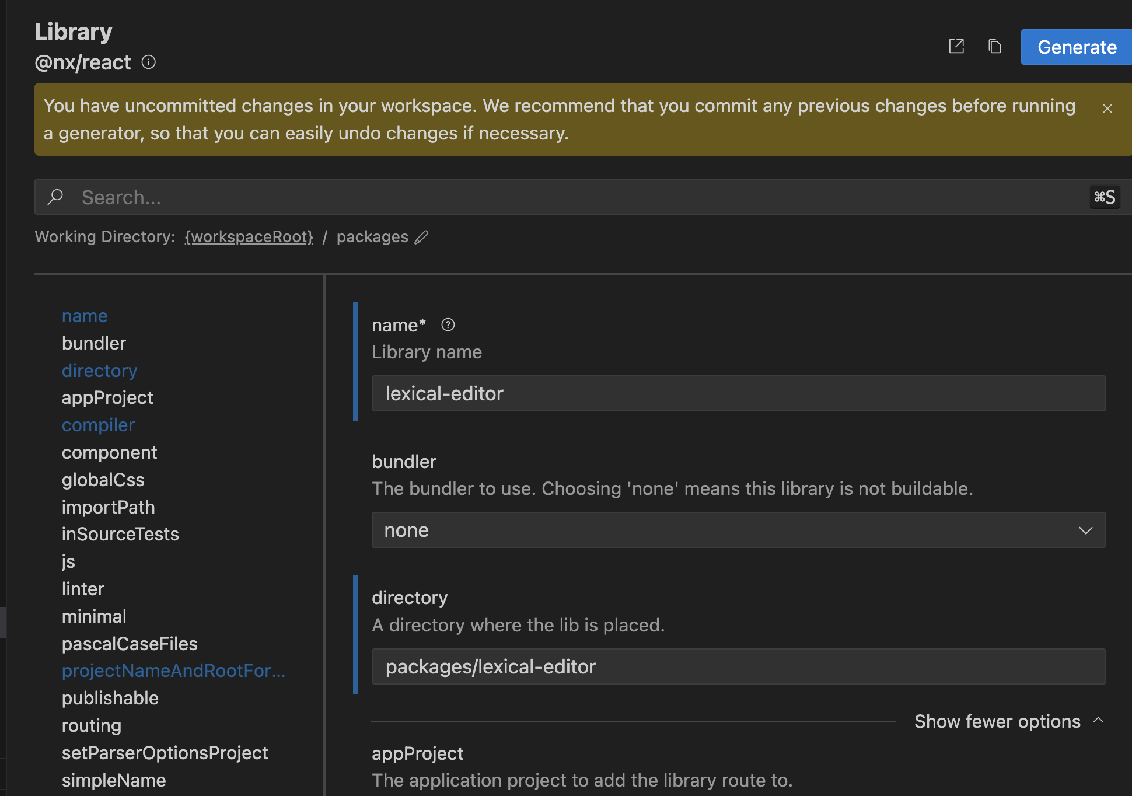The image size is (1132, 796).
Task: Dismiss the uncommitted changes warning banner
Action: (x=1107, y=109)
